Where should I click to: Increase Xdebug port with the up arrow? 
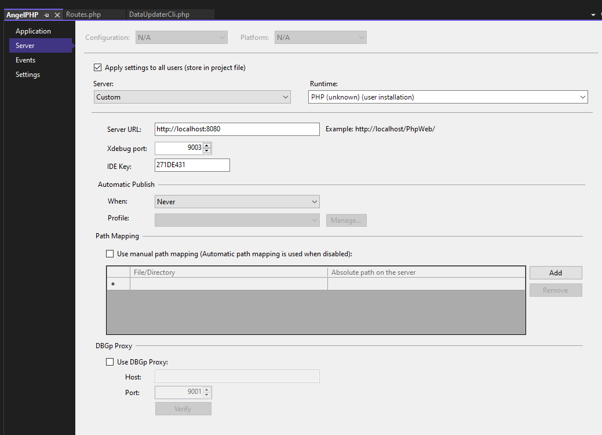click(207, 145)
